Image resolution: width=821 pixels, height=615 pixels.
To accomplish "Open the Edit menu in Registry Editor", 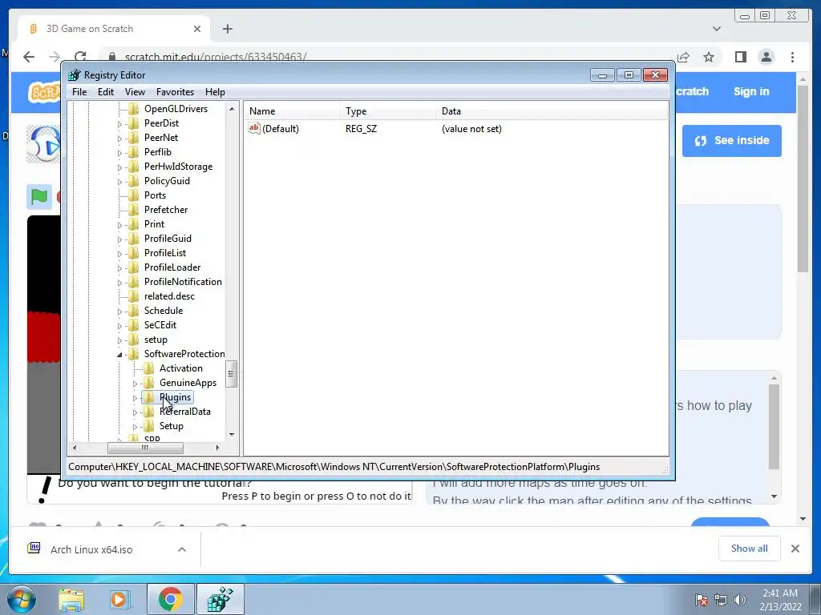I will [x=106, y=92].
